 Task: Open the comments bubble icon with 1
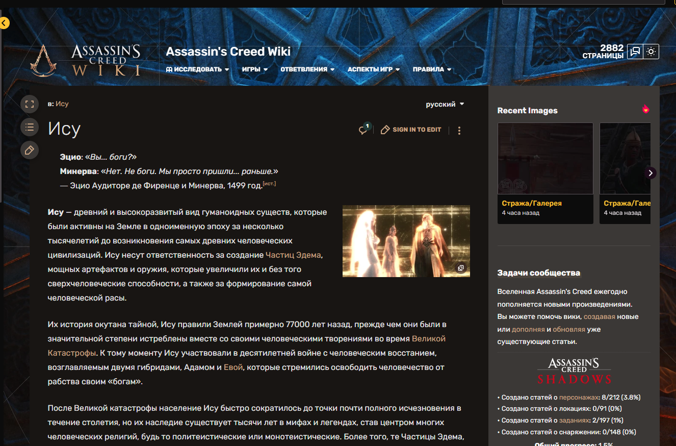point(364,129)
